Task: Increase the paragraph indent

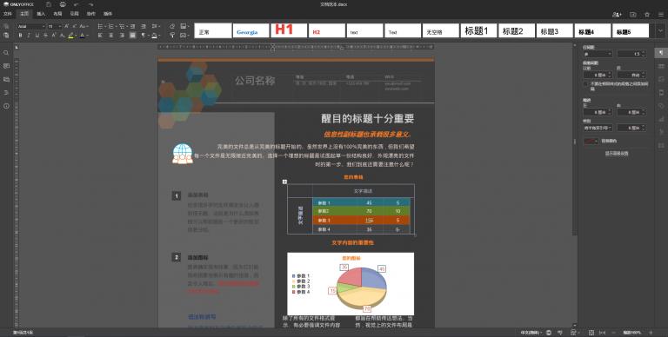Action: 144,26
